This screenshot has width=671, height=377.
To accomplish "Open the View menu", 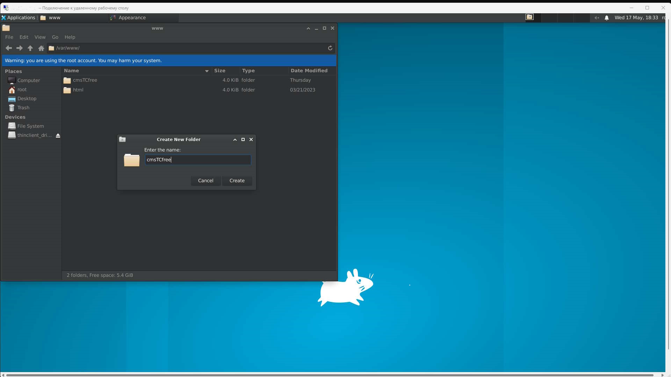I will (x=40, y=37).
